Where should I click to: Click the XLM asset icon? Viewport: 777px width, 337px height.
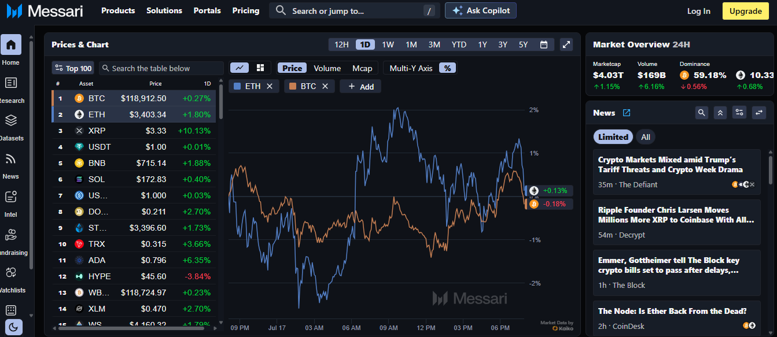[79, 309]
